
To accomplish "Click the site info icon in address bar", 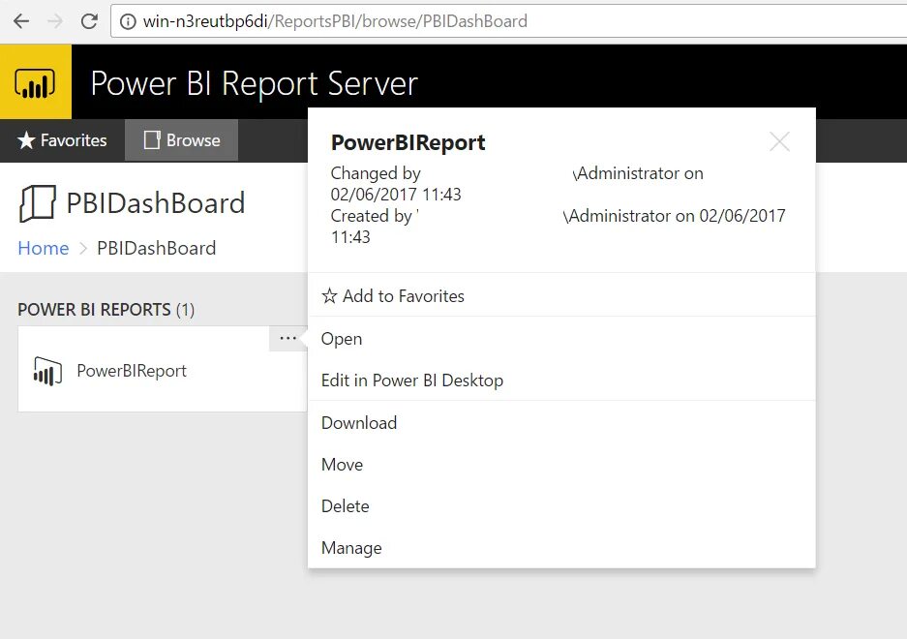I will (x=127, y=21).
